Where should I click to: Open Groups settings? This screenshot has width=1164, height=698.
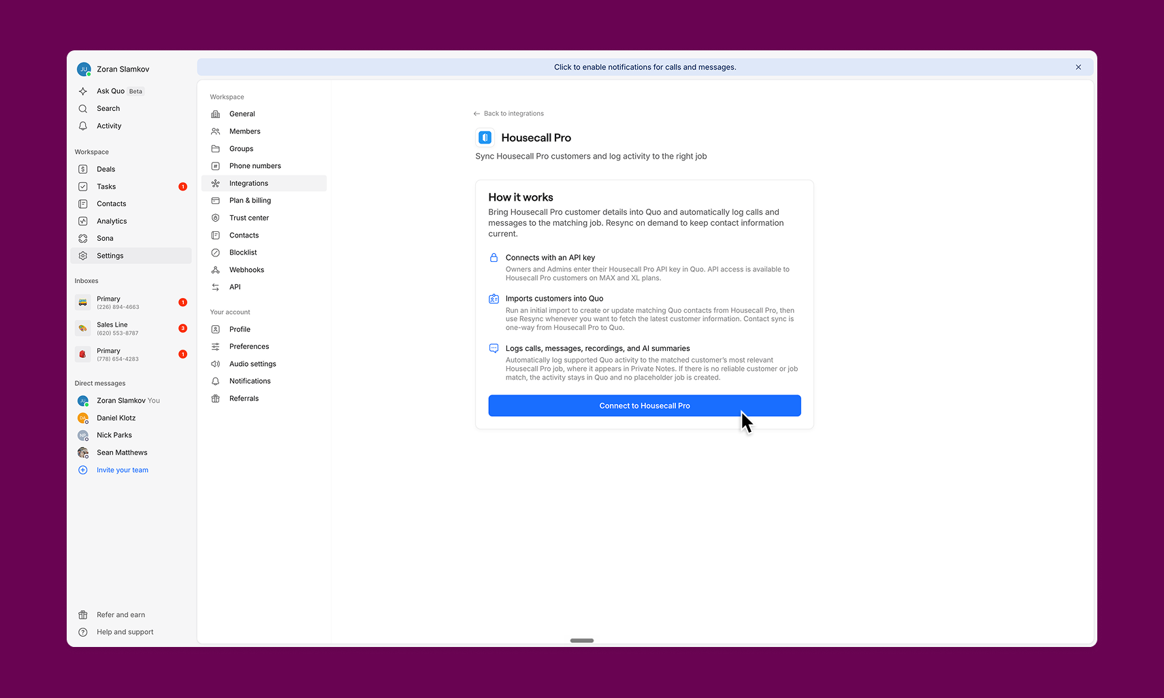click(264, 149)
